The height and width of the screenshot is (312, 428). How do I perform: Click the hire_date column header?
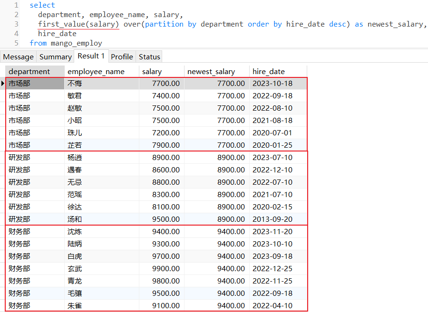[x=278, y=71]
